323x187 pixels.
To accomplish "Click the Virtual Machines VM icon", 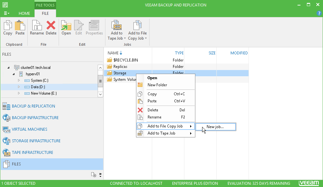I will [6, 129].
